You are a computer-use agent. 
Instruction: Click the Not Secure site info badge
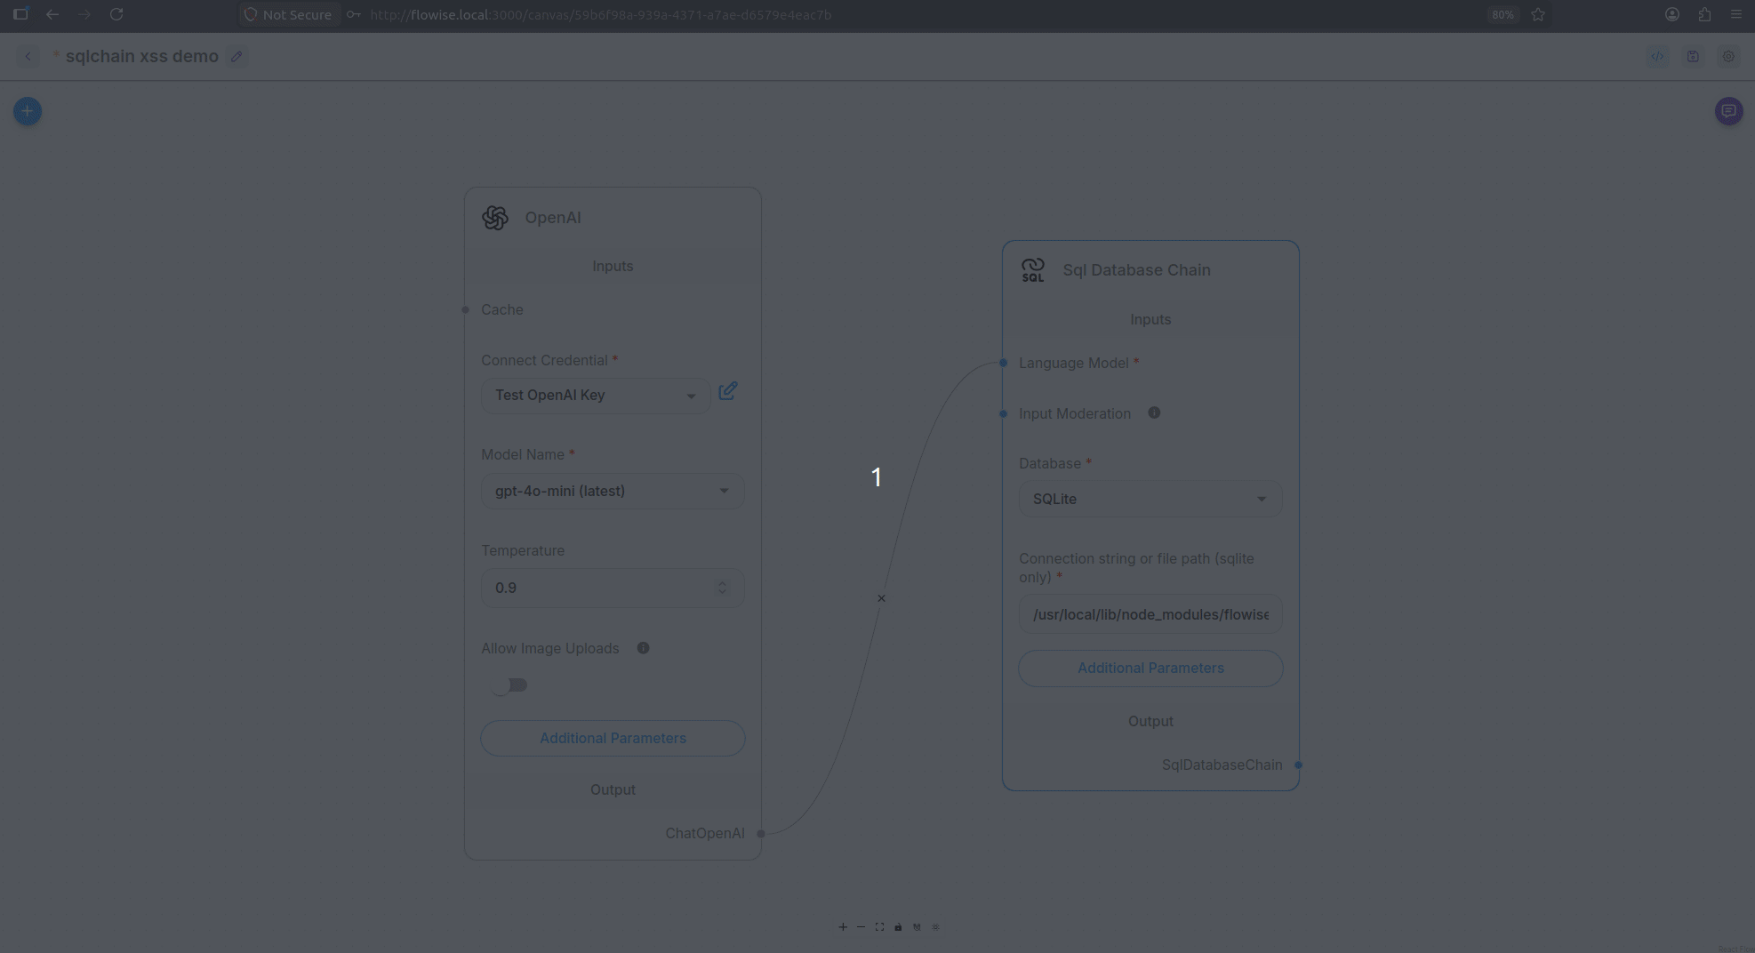(288, 14)
